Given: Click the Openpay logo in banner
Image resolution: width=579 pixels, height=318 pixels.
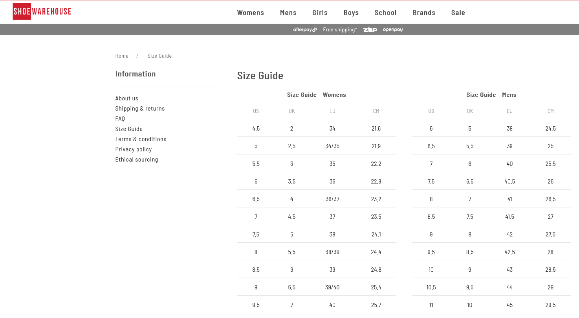Looking at the screenshot, I should [x=393, y=30].
